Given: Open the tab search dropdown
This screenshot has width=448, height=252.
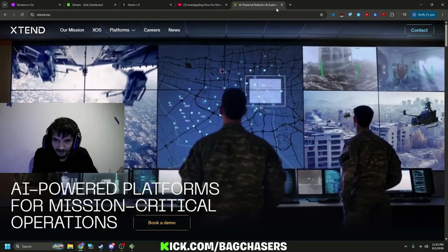Looking at the screenshot, I should point(5,5).
